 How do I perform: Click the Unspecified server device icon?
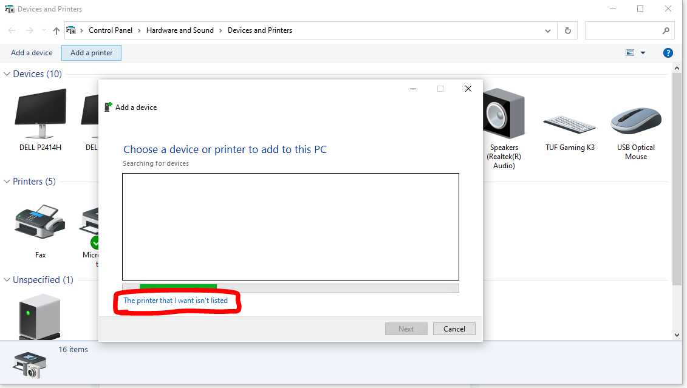coord(39,316)
